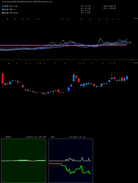Click the 'Pre H: 1.35' value
138x183 pixels.
(86, 8)
